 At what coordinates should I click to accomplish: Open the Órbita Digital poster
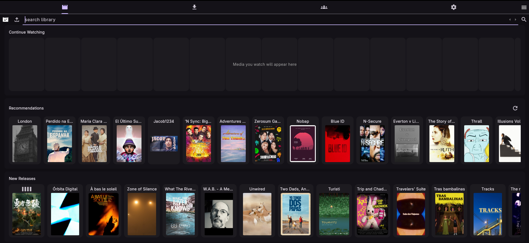(x=65, y=214)
